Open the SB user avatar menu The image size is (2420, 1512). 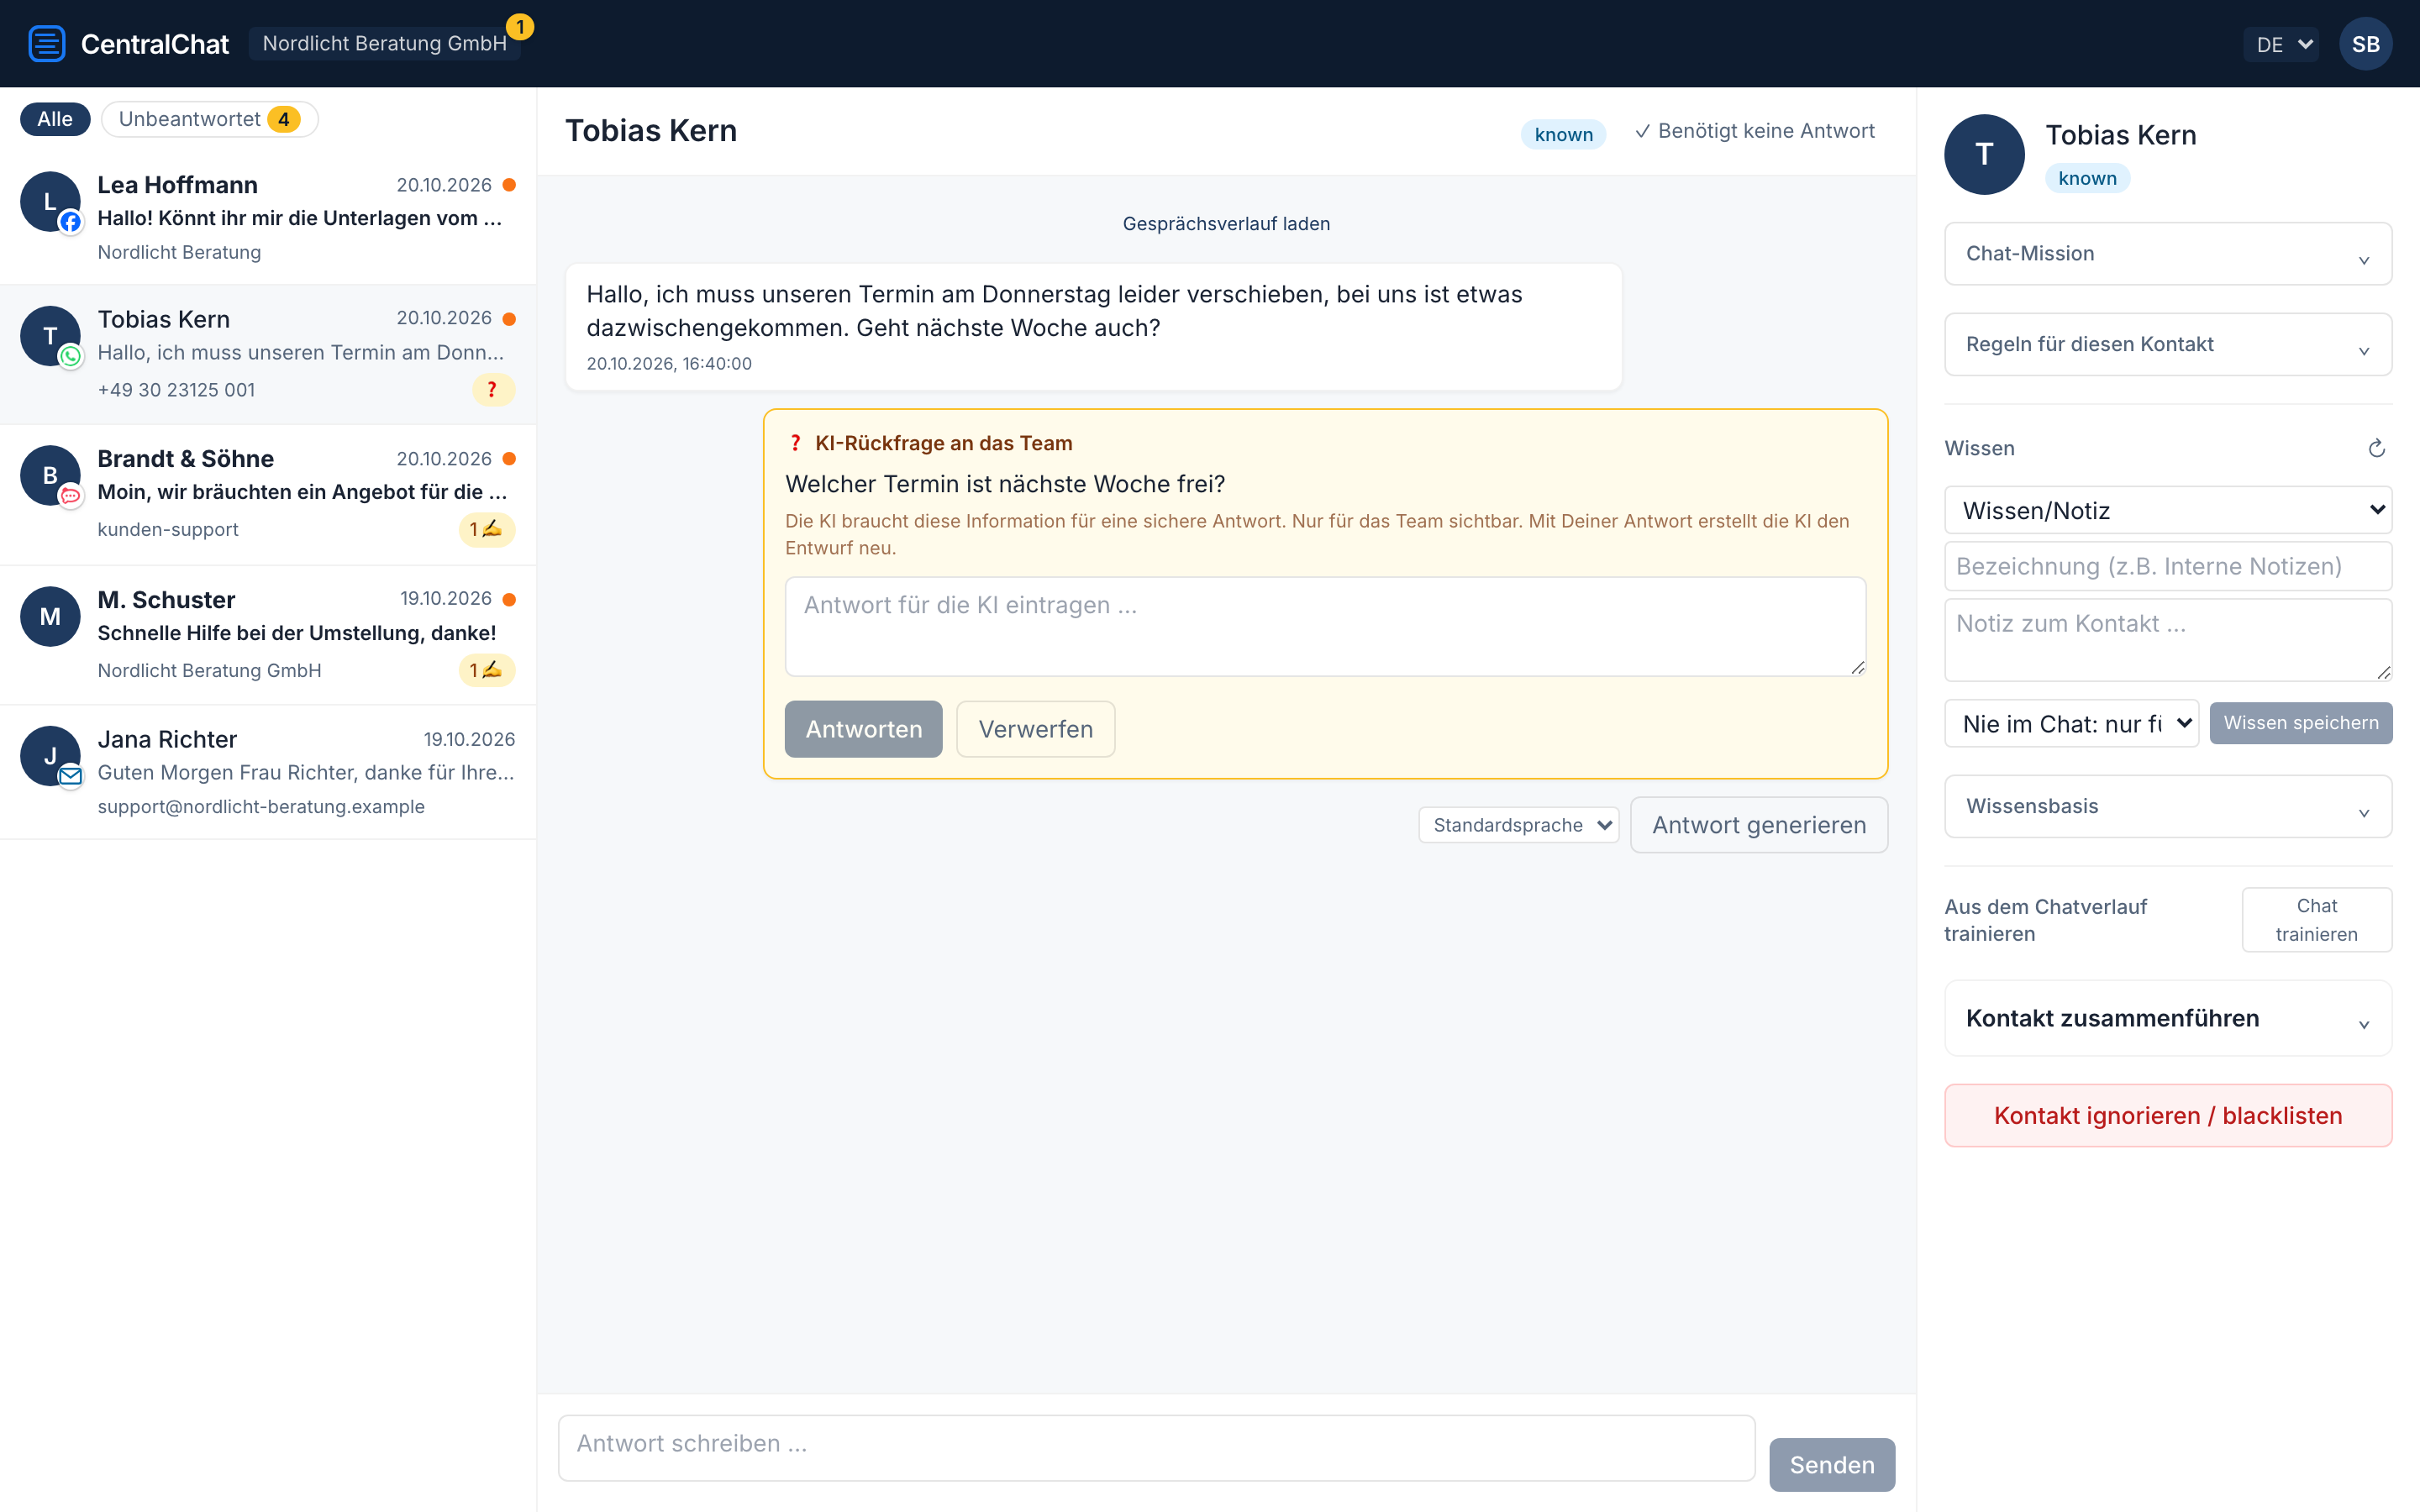click(x=2365, y=44)
